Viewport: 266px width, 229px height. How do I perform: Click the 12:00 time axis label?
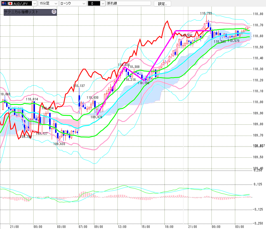[122, 227]
